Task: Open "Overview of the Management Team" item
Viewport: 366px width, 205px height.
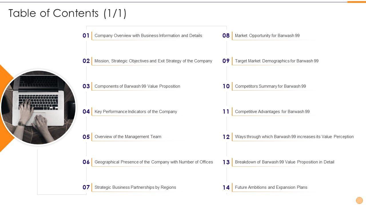Action: point(128,137)
